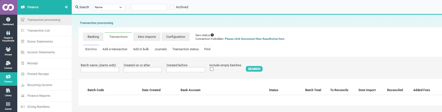Select the Journals sub-tab
This screenshot has height=112, width=442.
tap(160, 49)
